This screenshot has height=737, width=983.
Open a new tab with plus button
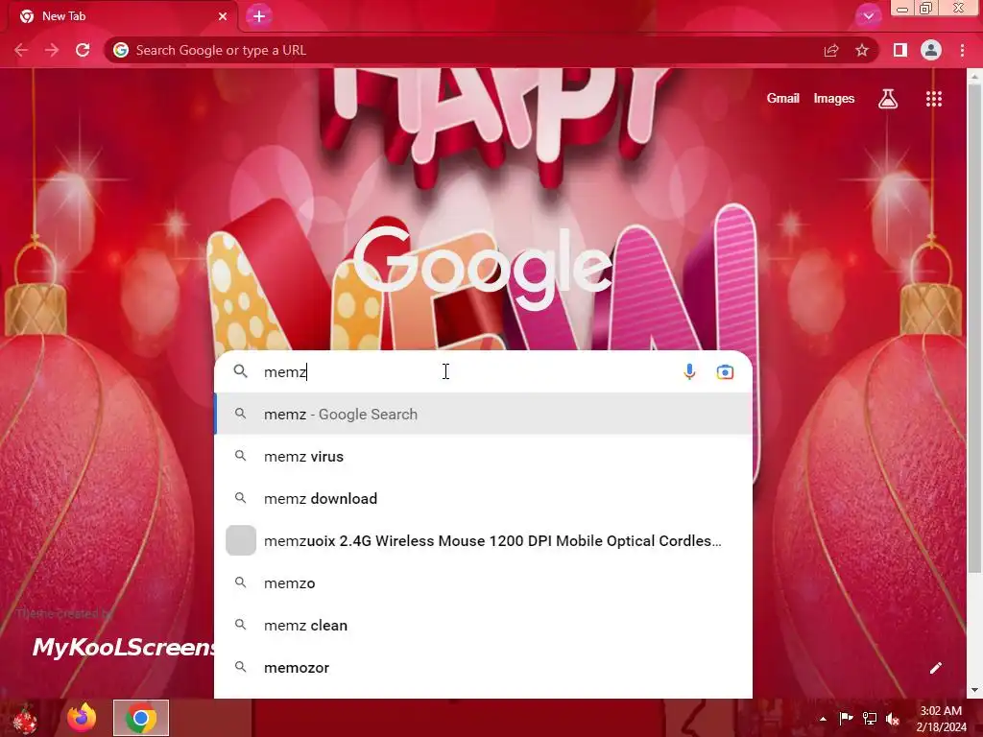click(259, 16)
